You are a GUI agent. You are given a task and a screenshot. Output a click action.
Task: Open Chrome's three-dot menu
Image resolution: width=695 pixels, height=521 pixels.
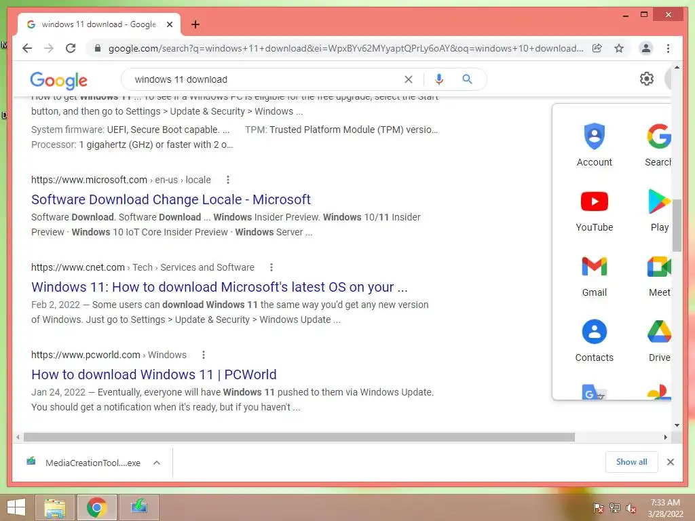[668, 48]
